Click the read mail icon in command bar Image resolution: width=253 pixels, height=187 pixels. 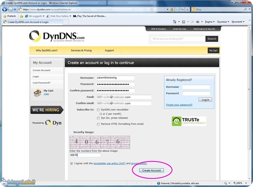click(192, 22)
